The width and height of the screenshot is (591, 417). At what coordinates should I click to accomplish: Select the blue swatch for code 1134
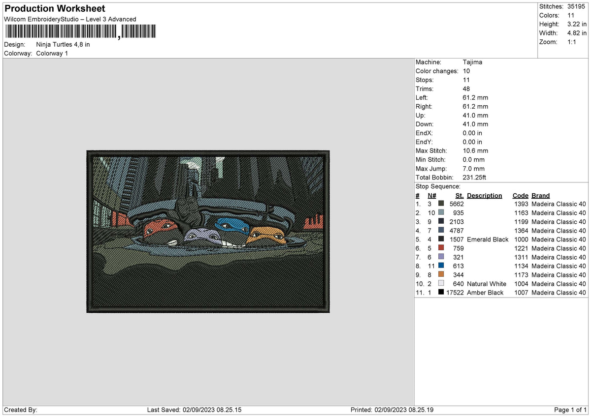(441, 266)
